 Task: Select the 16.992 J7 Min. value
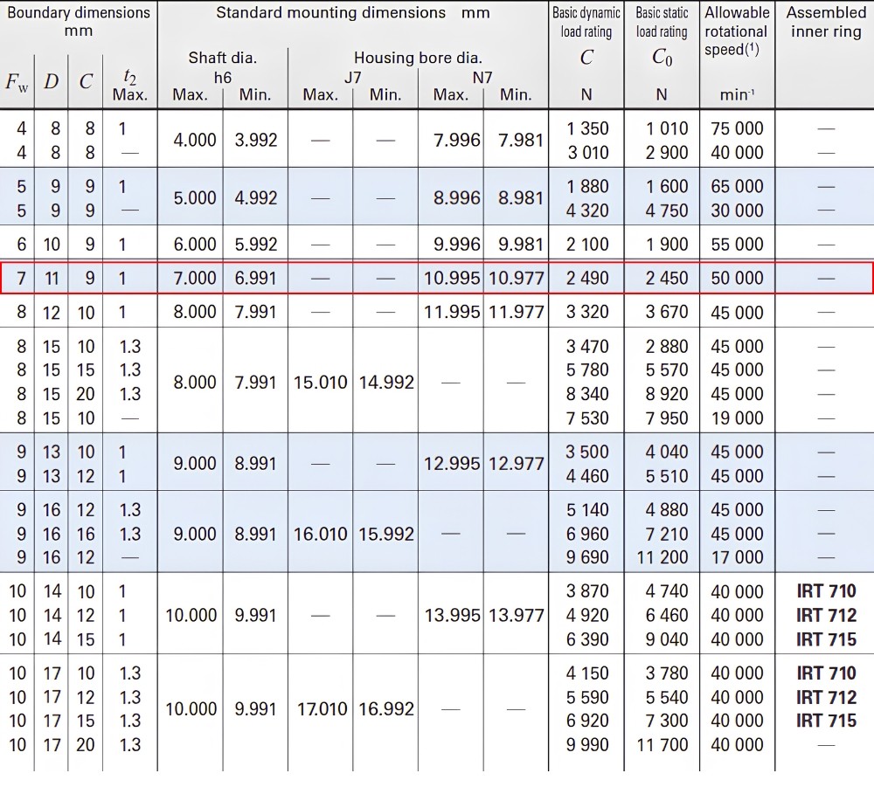pyautogui.click(x=386, y=708)
